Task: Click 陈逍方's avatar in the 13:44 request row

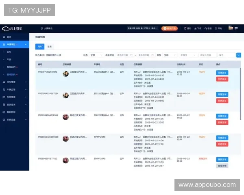Action: pos(65,139)
